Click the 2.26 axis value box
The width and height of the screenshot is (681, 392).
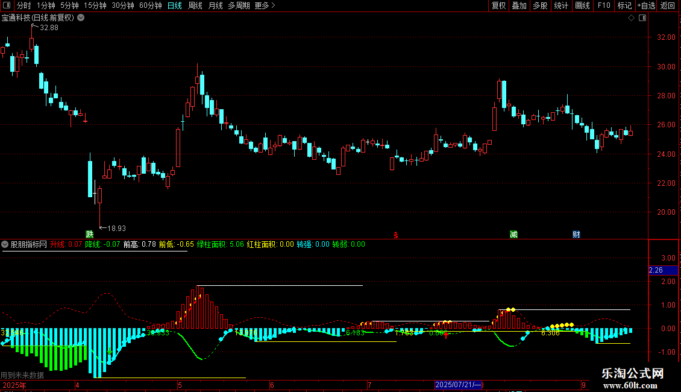click(x=663, y=270)
